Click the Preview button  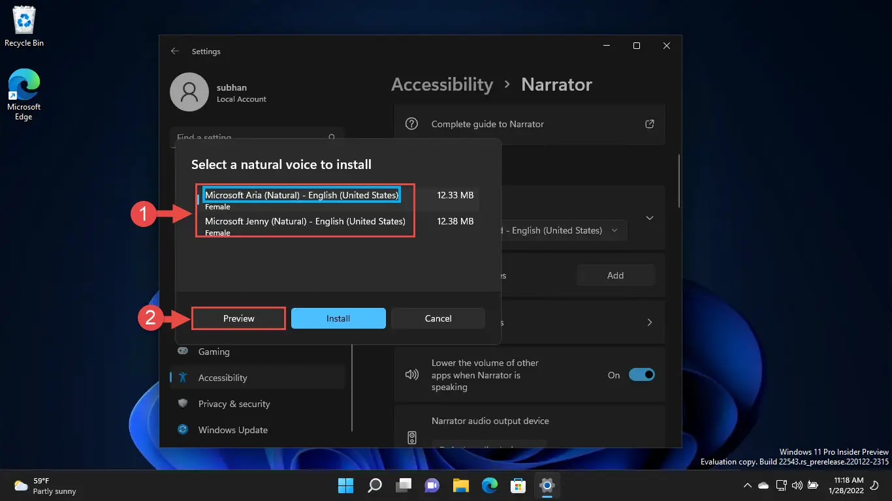tap(239, 318)
